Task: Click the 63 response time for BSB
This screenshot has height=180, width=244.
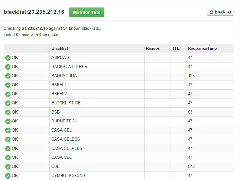Action: tap(190, 112)
